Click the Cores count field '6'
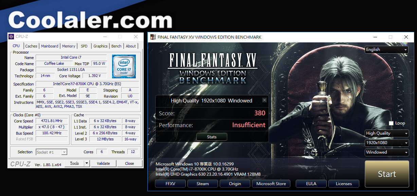This screenshot has height=196, width=417. click(102, 152)
